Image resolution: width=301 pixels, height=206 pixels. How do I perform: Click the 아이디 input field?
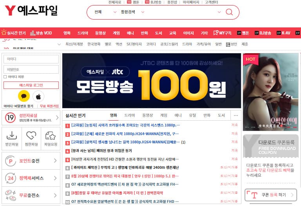pyautogui.click(x=31, y=59)
